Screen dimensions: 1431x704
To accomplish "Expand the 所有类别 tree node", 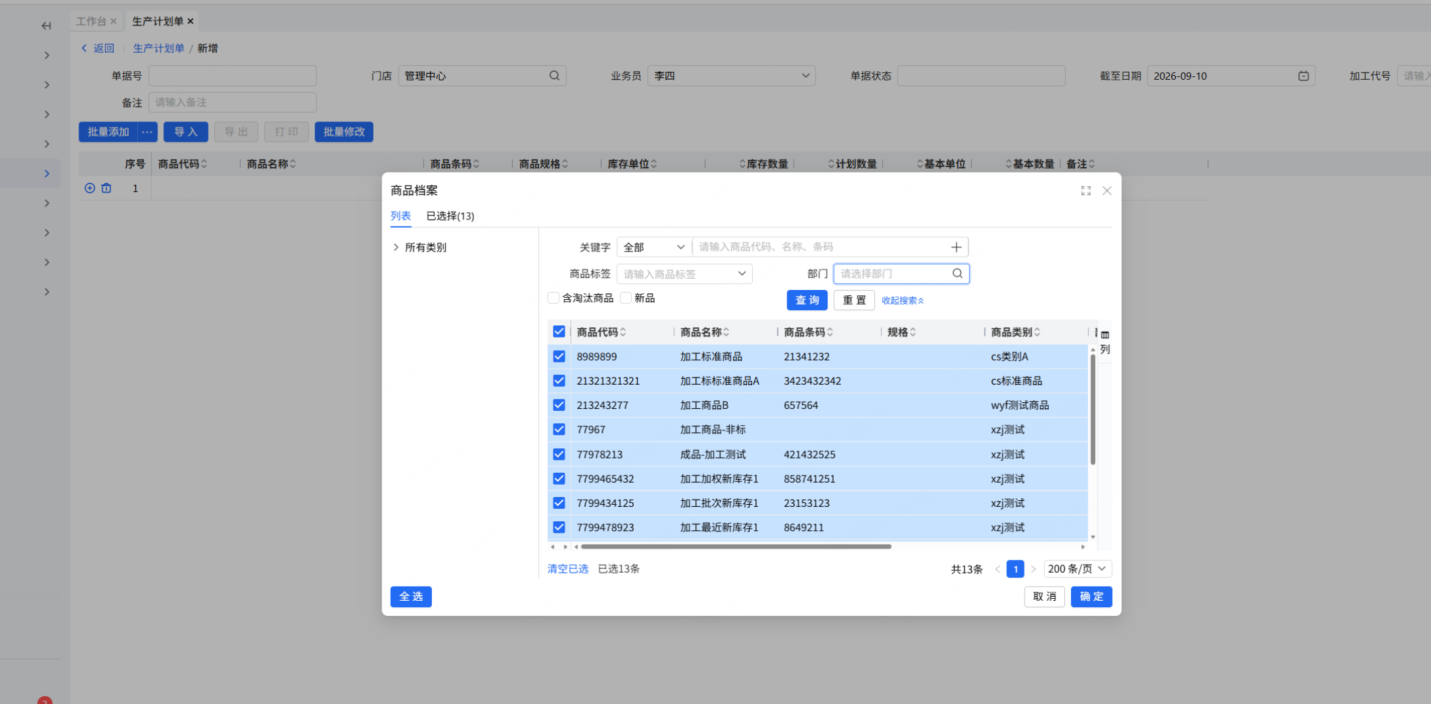I will coord(396,248).
